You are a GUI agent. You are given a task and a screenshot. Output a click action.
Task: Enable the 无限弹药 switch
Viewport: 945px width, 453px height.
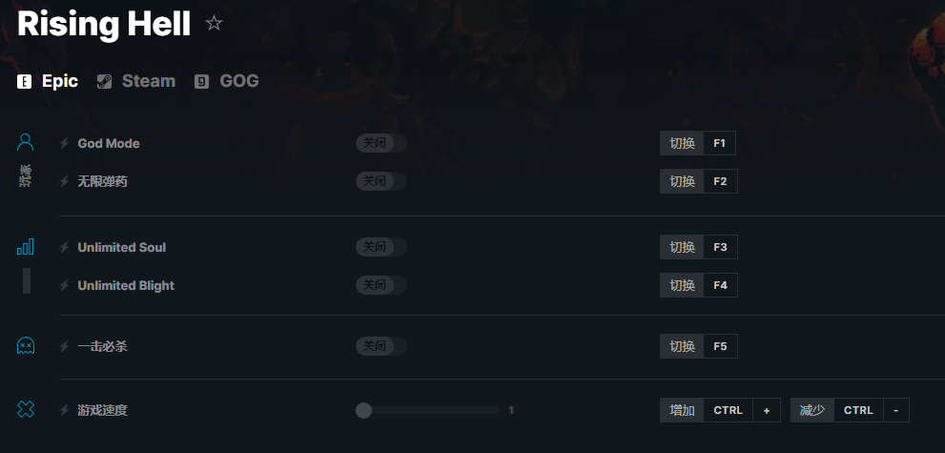[x=381, y=181]
